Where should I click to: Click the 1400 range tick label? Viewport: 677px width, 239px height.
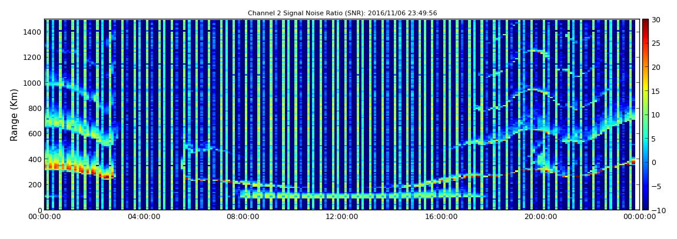(32, 32)
